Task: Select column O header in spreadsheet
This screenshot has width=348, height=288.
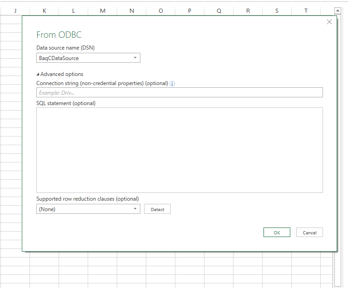Action: (x=161, y=10)
